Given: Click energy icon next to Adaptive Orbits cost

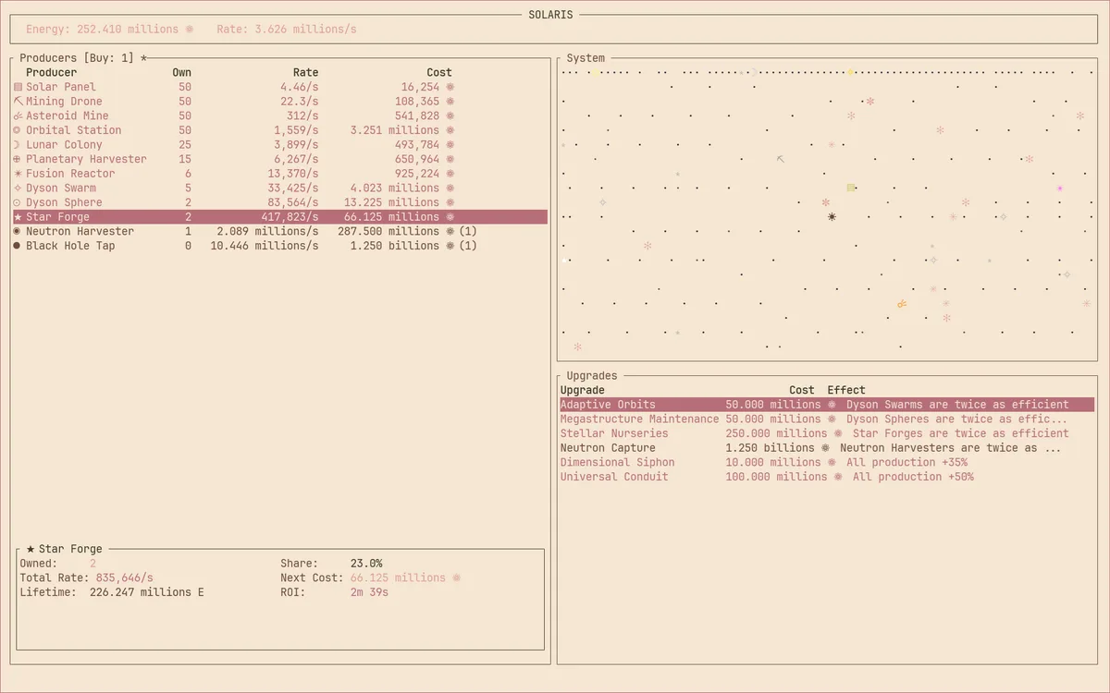Looking at the screenshot, I should [x=832, y=405].
